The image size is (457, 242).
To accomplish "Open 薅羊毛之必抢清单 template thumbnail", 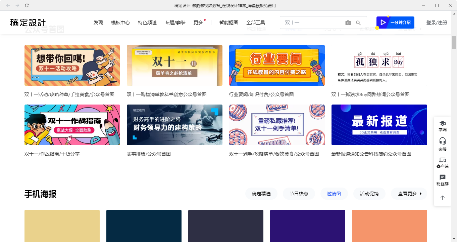I will (174, 65).
